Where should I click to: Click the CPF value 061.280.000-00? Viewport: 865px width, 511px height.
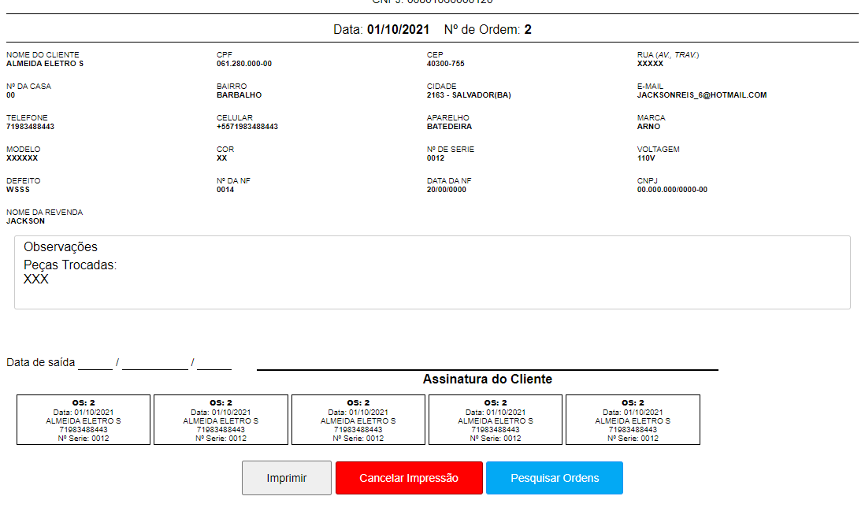pos(244,64)
